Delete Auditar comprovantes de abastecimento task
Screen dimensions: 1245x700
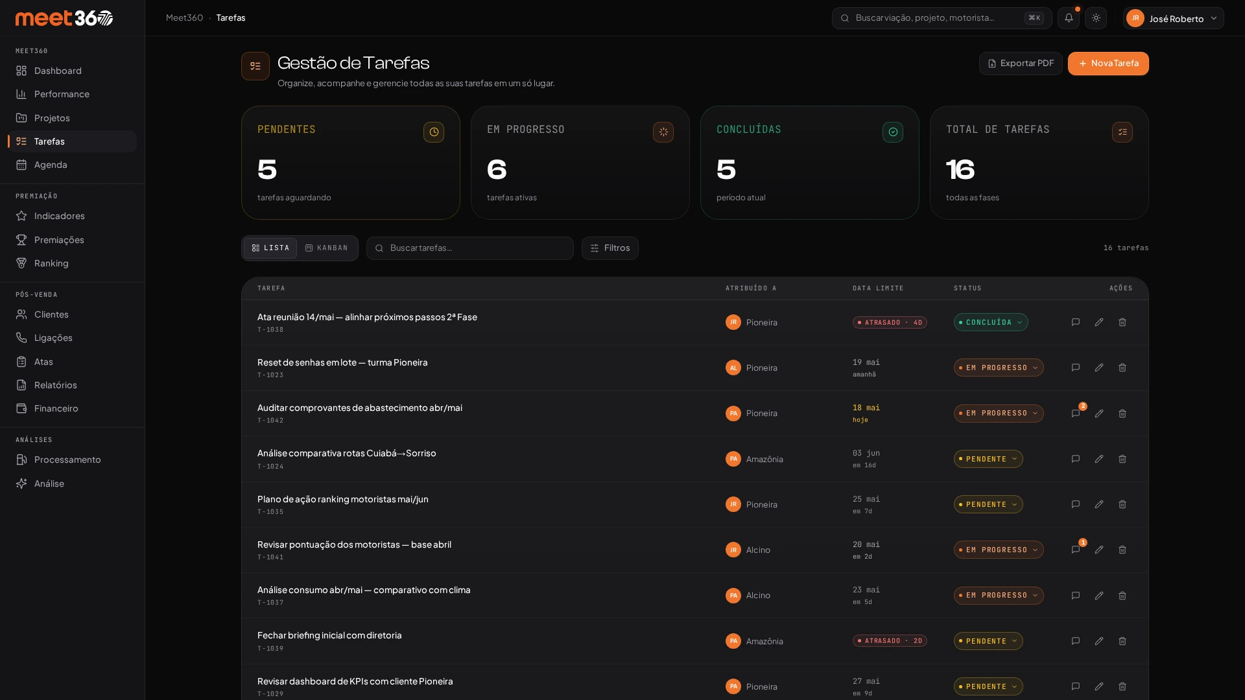[x=1122, y=414]
